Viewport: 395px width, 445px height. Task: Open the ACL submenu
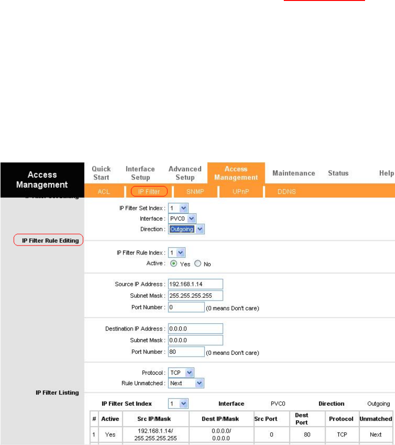(104, 191)
